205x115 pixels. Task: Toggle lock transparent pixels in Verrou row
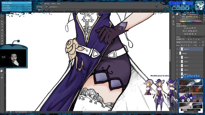[182, 45]
